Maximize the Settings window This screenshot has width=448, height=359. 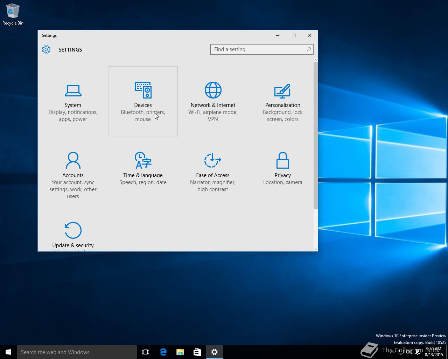coord(294,35)
